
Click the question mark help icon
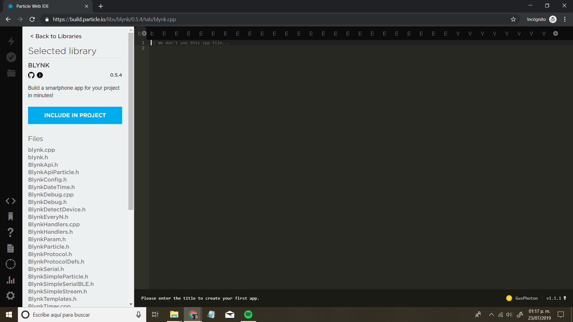point(11,233)
